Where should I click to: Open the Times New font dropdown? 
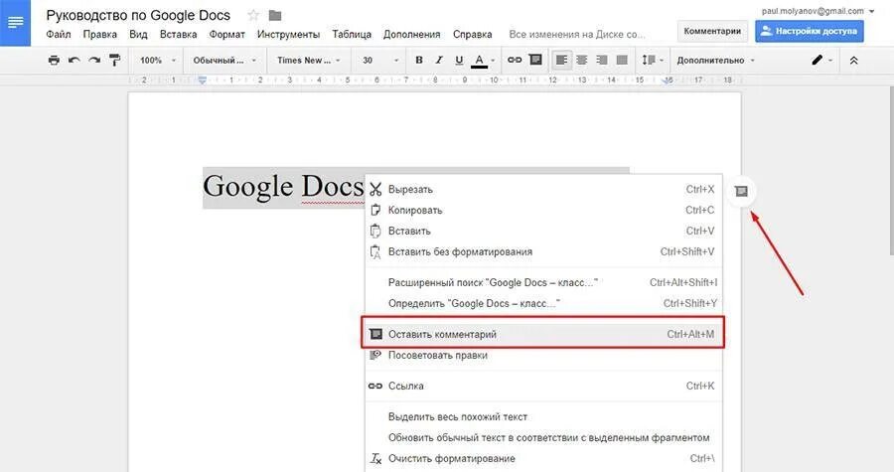pyautogui.click(x=309, y=60)
